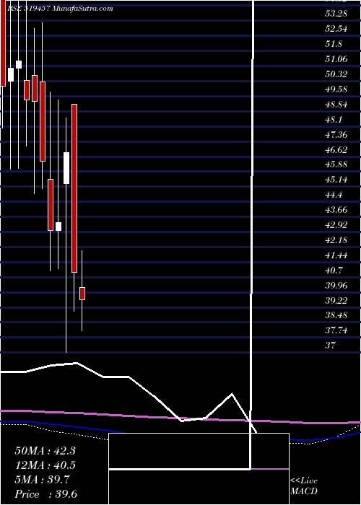The height and width of the screenshot is (505, 361).
Task: Click the 48.84 price axis label
Action: pos(336,105)
